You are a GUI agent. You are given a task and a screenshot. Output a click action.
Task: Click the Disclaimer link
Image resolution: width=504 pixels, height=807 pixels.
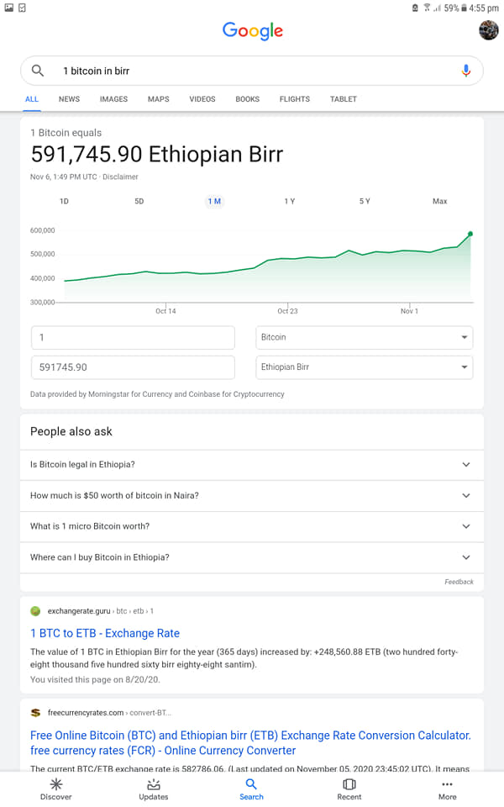120,177
